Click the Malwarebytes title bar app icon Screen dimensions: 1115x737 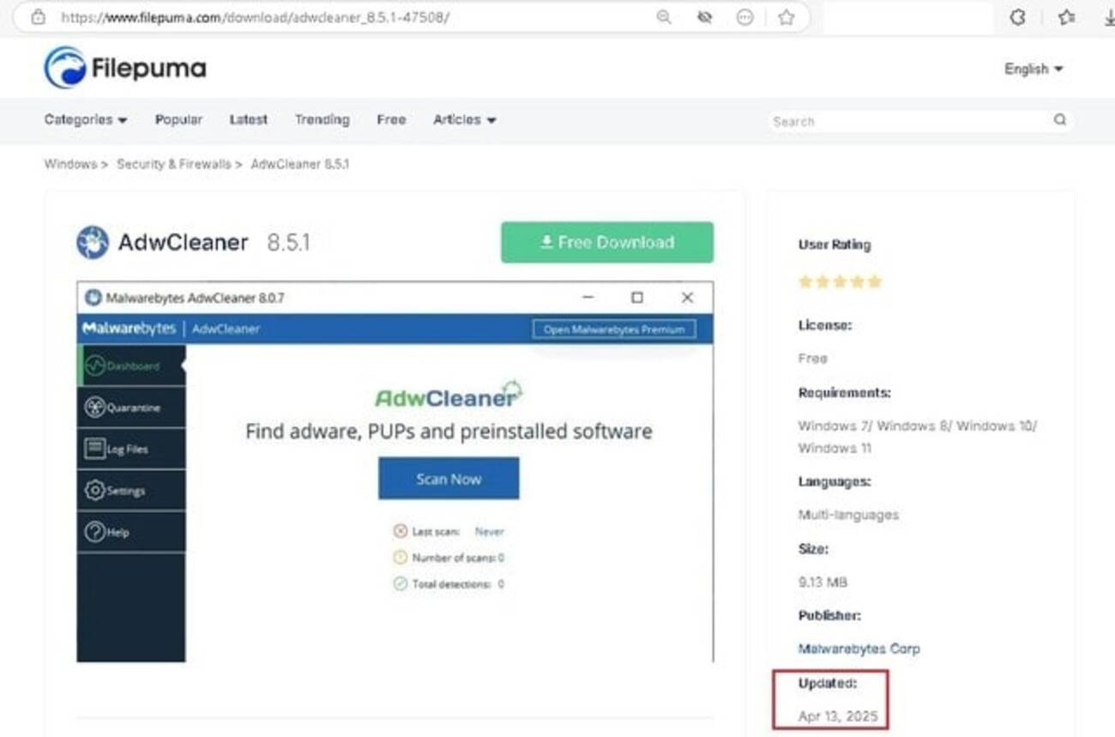pyautogui.click(x=93, y=298)
